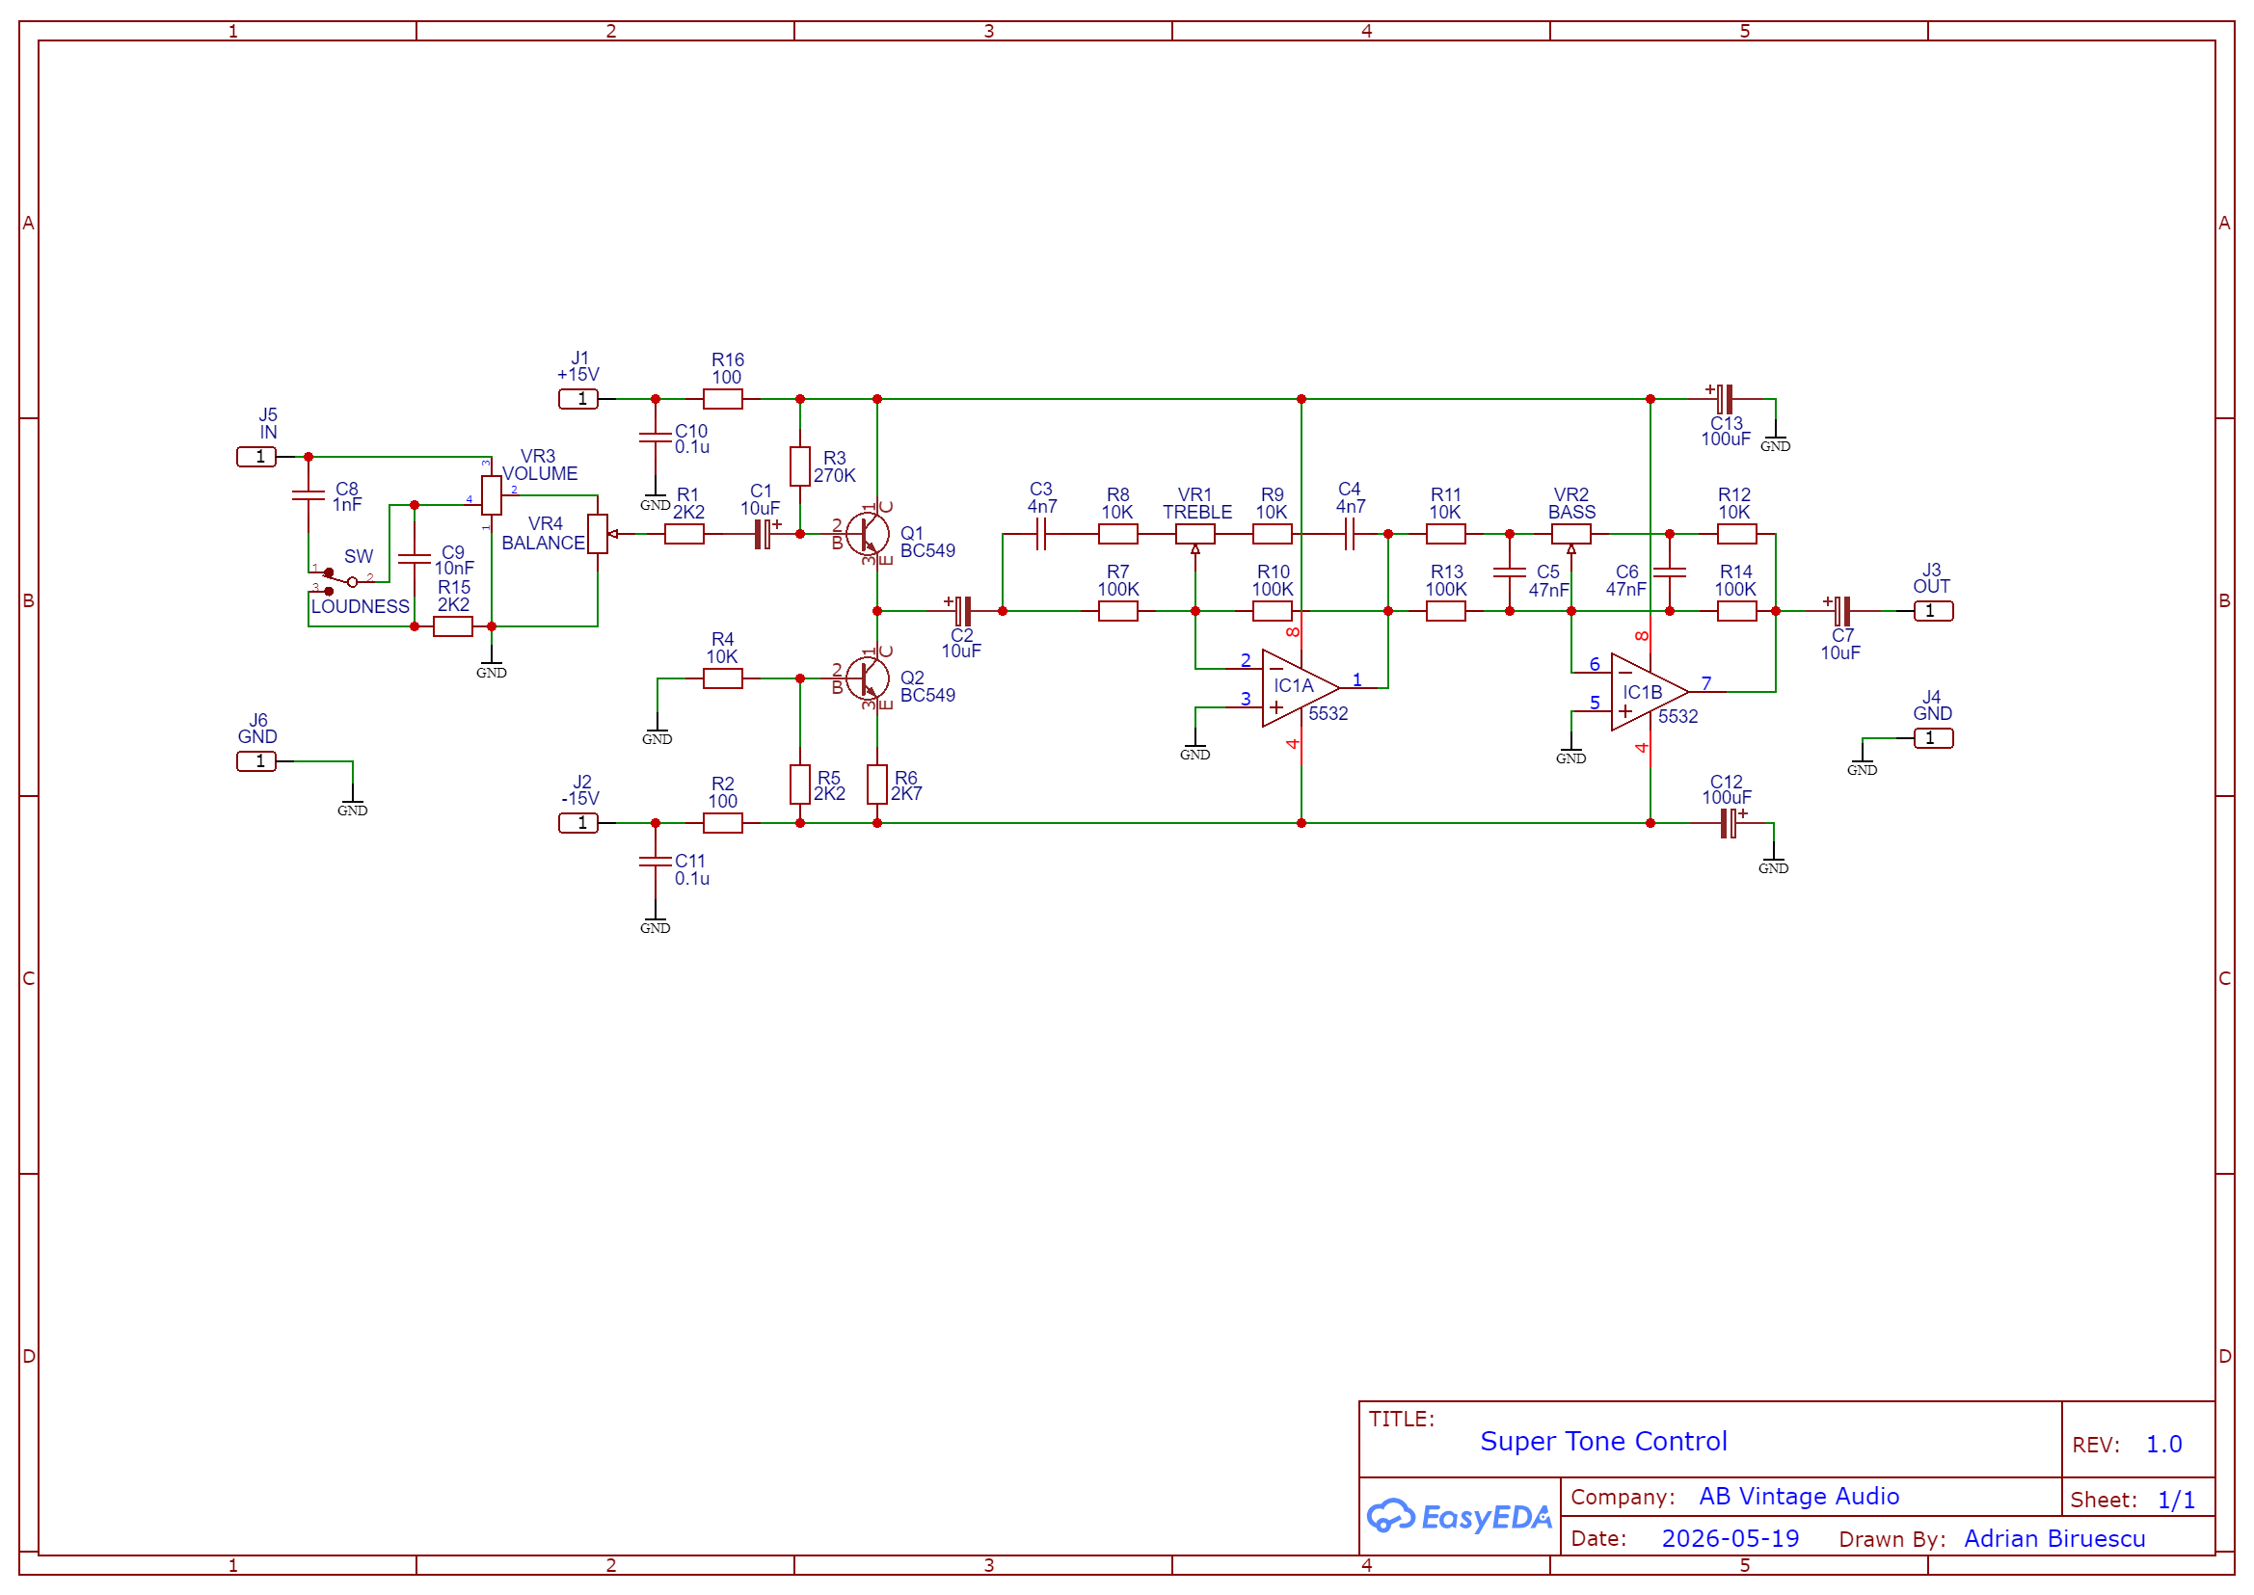
Task: Click the sheet number '1/1'
Action: 2174,1500
